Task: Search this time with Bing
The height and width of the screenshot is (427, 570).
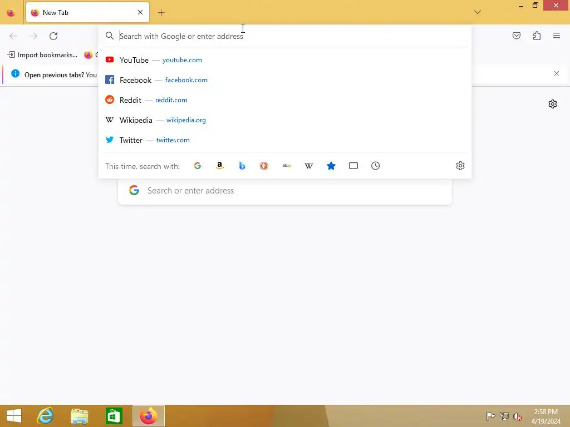Action: [242, 166]
